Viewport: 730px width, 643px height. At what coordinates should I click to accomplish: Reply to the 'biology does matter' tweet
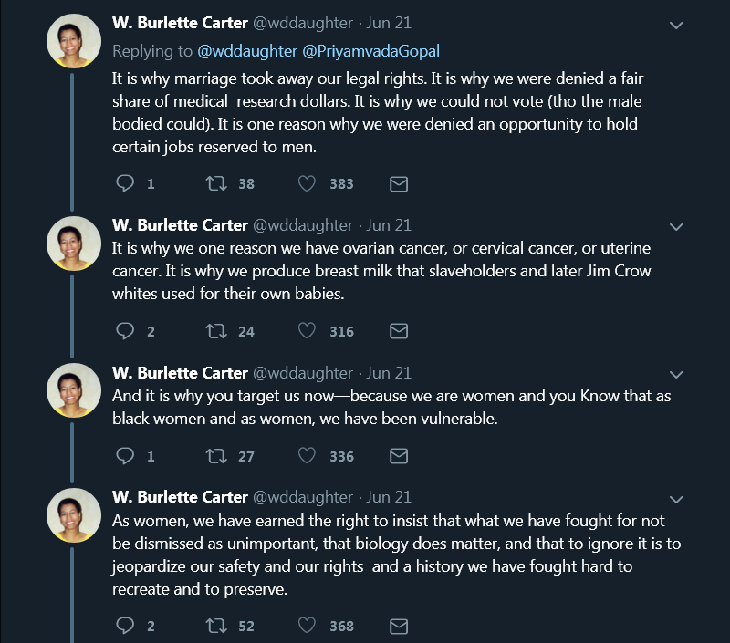125,626
